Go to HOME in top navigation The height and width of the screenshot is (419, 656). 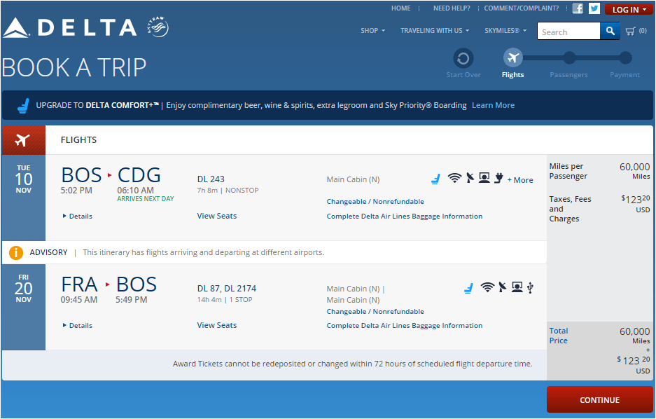[x=400, y=8]
